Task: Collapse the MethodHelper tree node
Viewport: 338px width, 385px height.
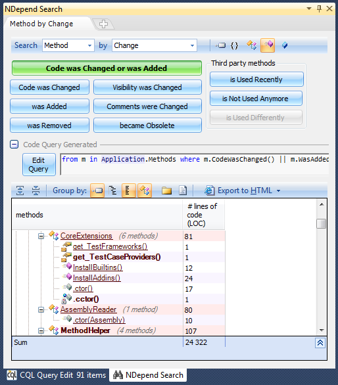Action: click(41, 331)
